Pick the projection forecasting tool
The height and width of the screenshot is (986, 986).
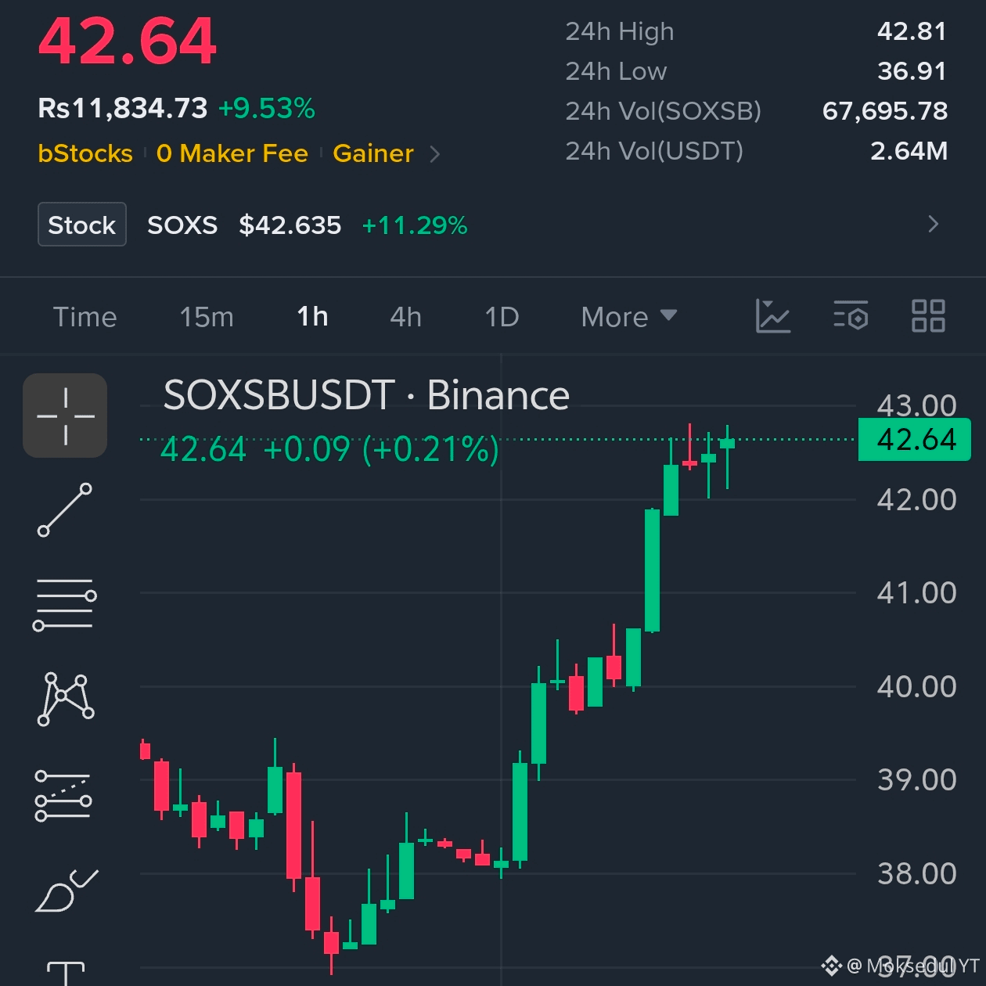point(63,796)
